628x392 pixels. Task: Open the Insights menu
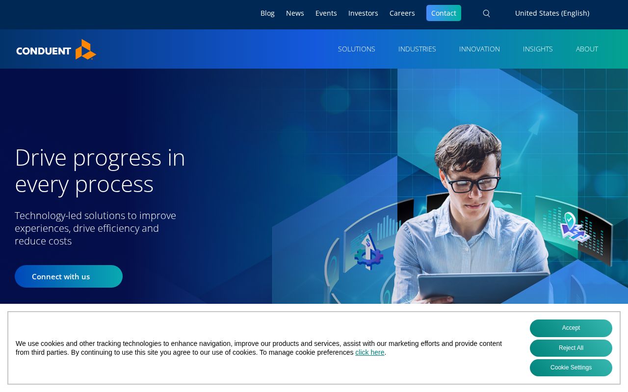point(538,49)
